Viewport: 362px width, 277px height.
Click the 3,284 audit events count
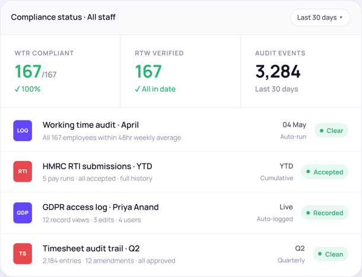pos(278,72)
